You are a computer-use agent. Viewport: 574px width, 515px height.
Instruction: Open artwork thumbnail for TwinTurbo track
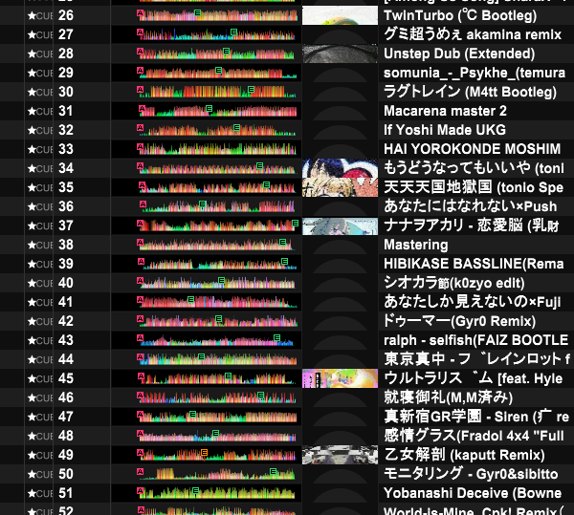(340, 15)
